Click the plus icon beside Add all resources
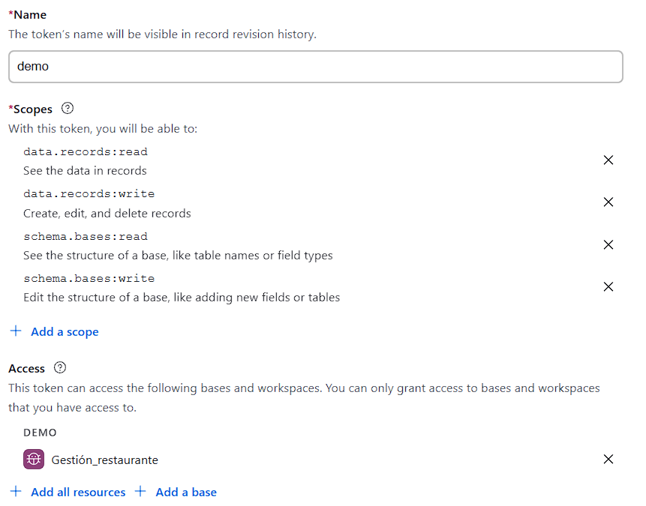The image size is (646, 506). [15, 492]
